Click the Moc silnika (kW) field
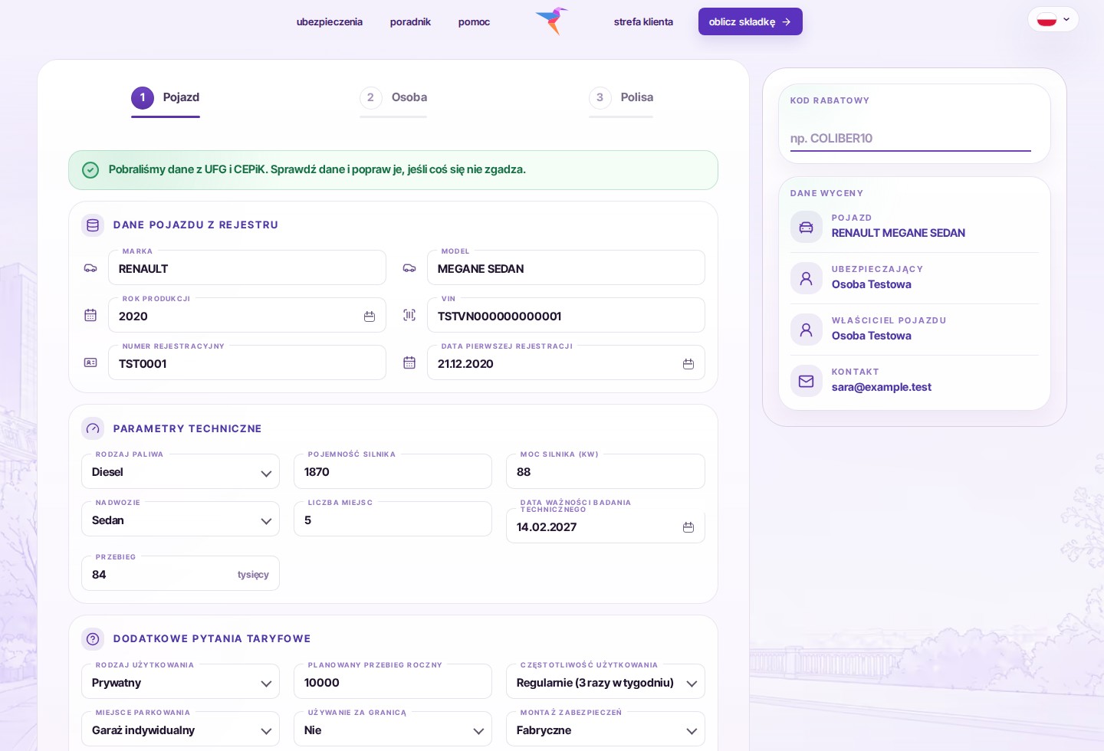This screenshot has width=1104, height=751. (x=606, y=472)
